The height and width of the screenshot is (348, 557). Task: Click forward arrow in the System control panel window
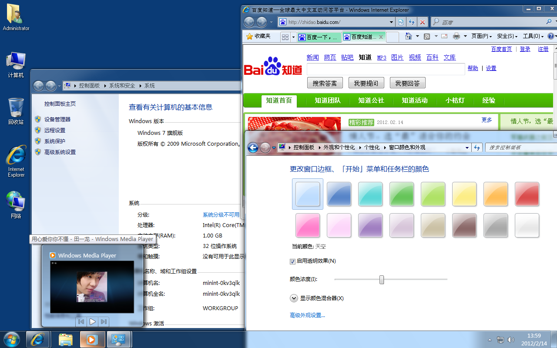pos(50,86)
